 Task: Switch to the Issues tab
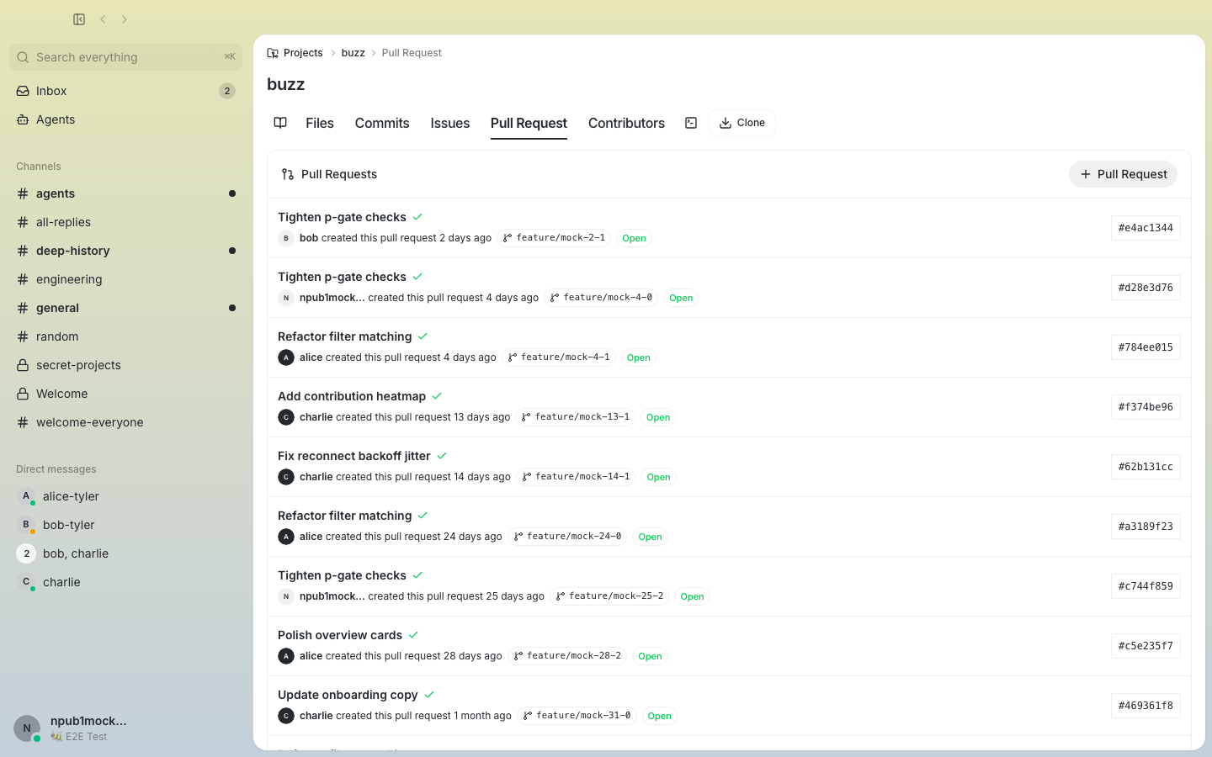[450, 123]
